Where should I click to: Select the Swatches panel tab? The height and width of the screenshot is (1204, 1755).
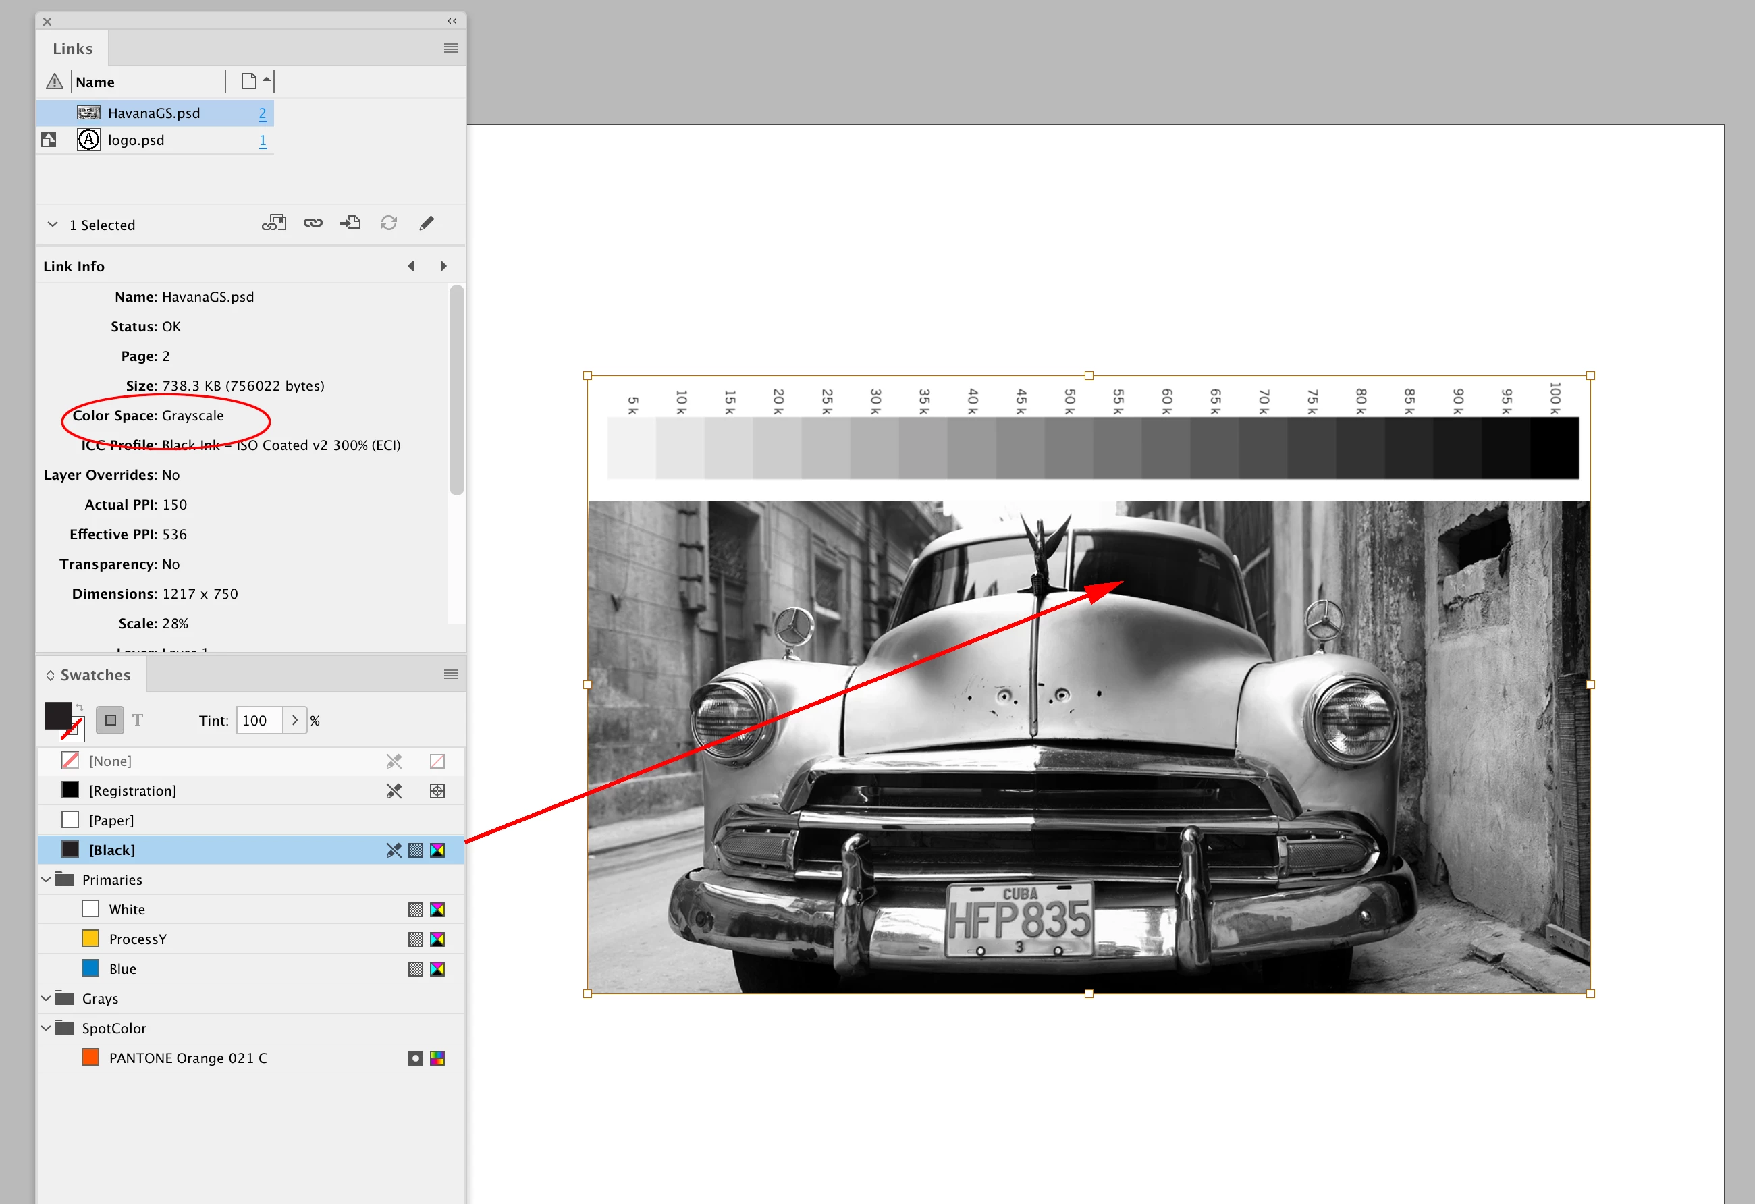click(94, 675)
